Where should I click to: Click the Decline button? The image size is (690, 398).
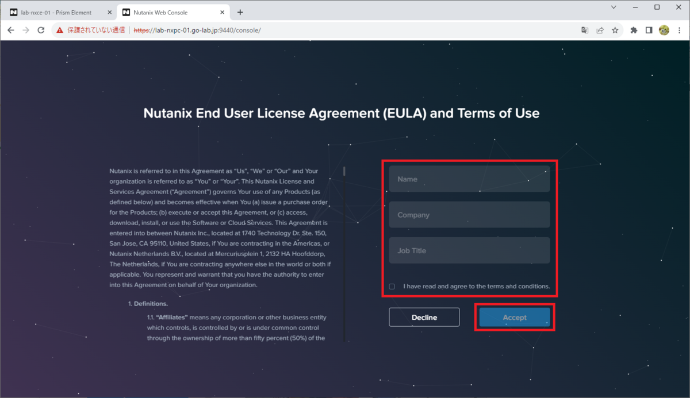(x=424, y=317)
